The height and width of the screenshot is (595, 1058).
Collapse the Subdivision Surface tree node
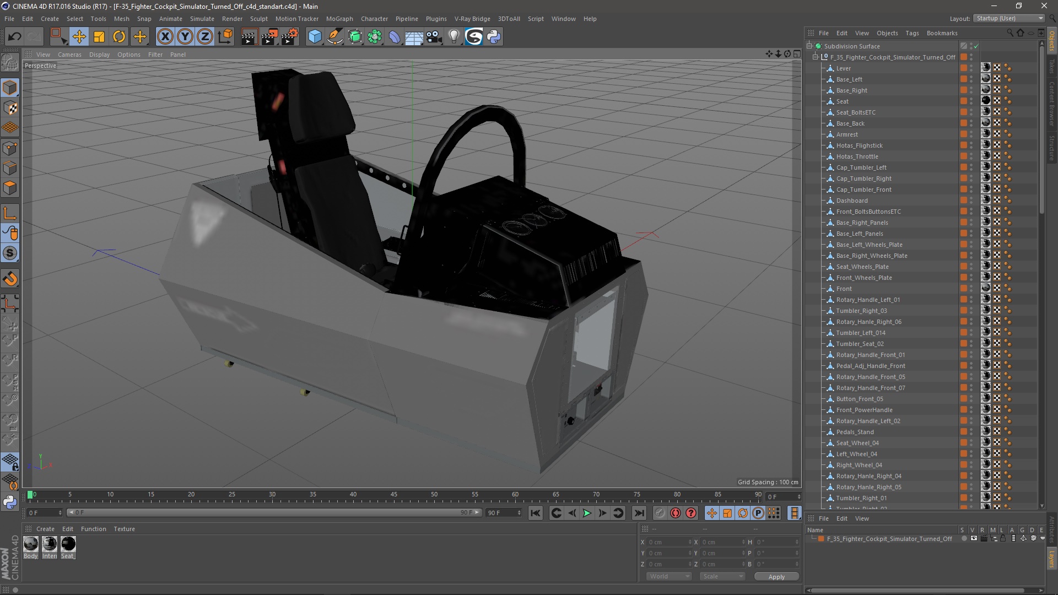click(x=809, y=46)
